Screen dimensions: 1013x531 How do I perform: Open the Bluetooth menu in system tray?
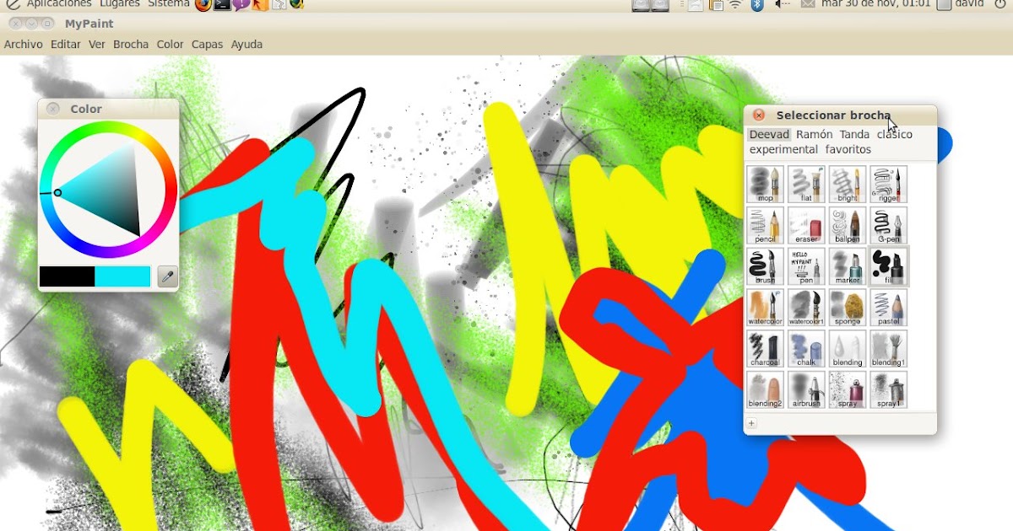758,5
